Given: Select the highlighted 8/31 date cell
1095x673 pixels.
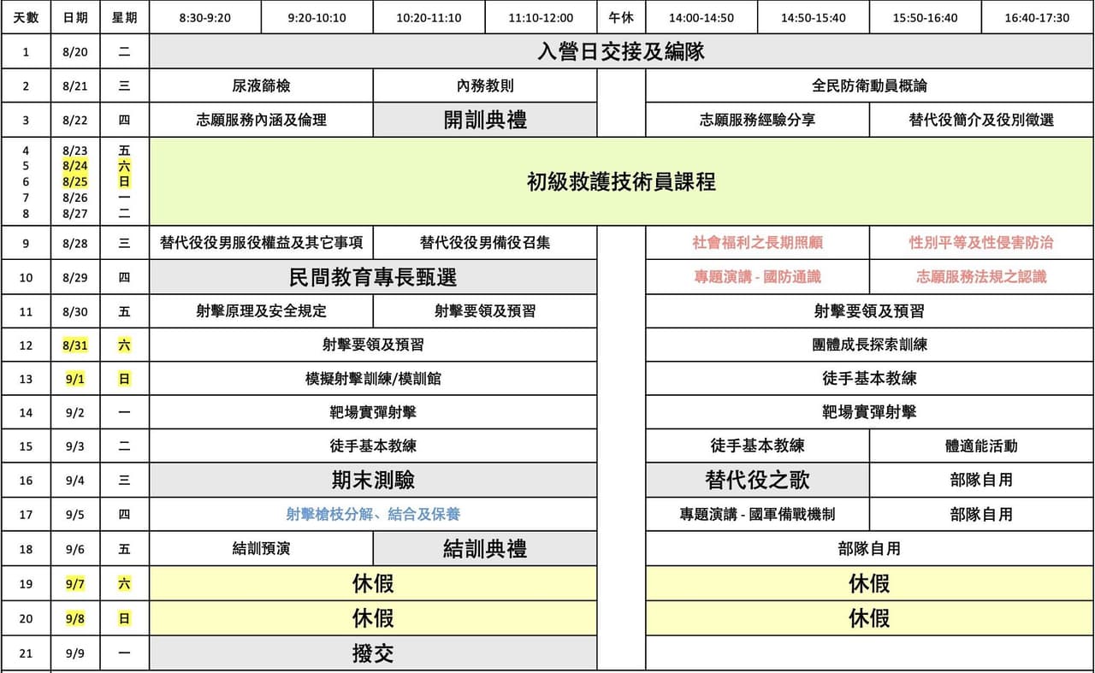Looking at the screenshot, I should pos(75,345).
